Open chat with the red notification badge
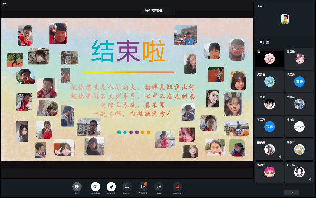This screenshot has width=316, height=198. click(143, 186)
